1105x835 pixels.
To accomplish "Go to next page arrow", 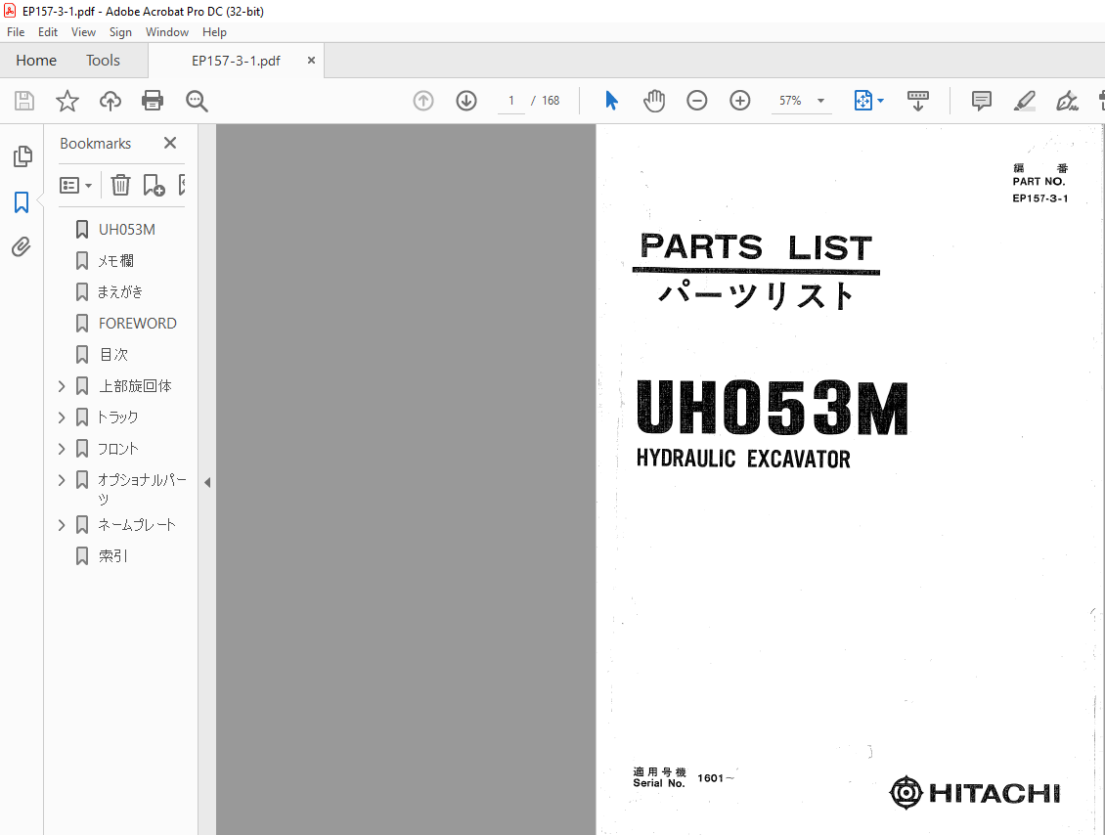I will pos(465,101).
